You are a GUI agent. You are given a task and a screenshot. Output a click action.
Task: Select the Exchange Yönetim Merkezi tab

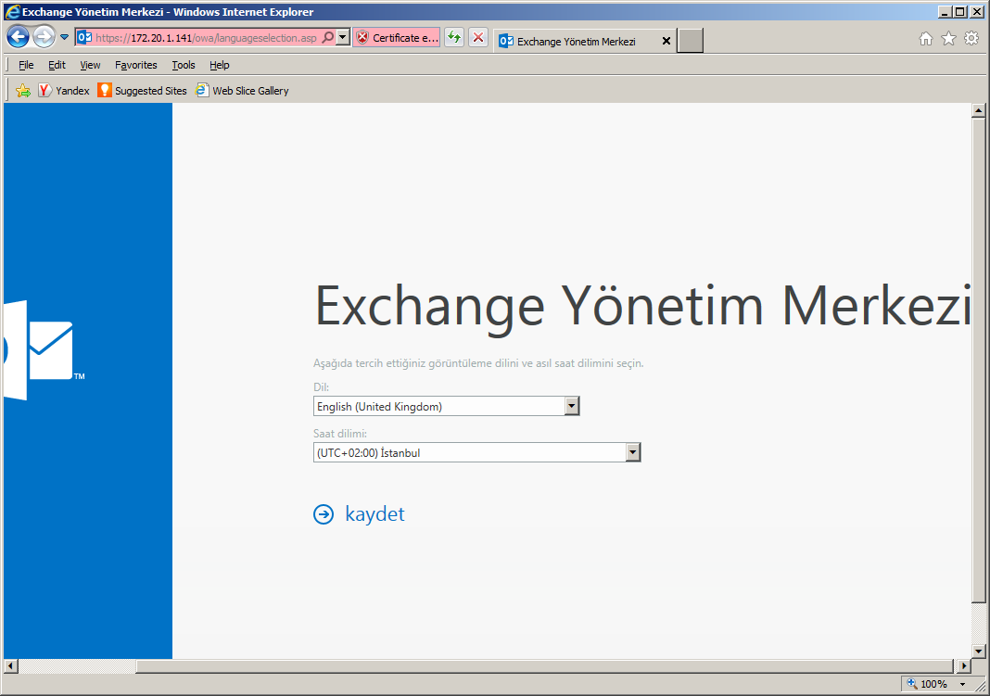576,41
